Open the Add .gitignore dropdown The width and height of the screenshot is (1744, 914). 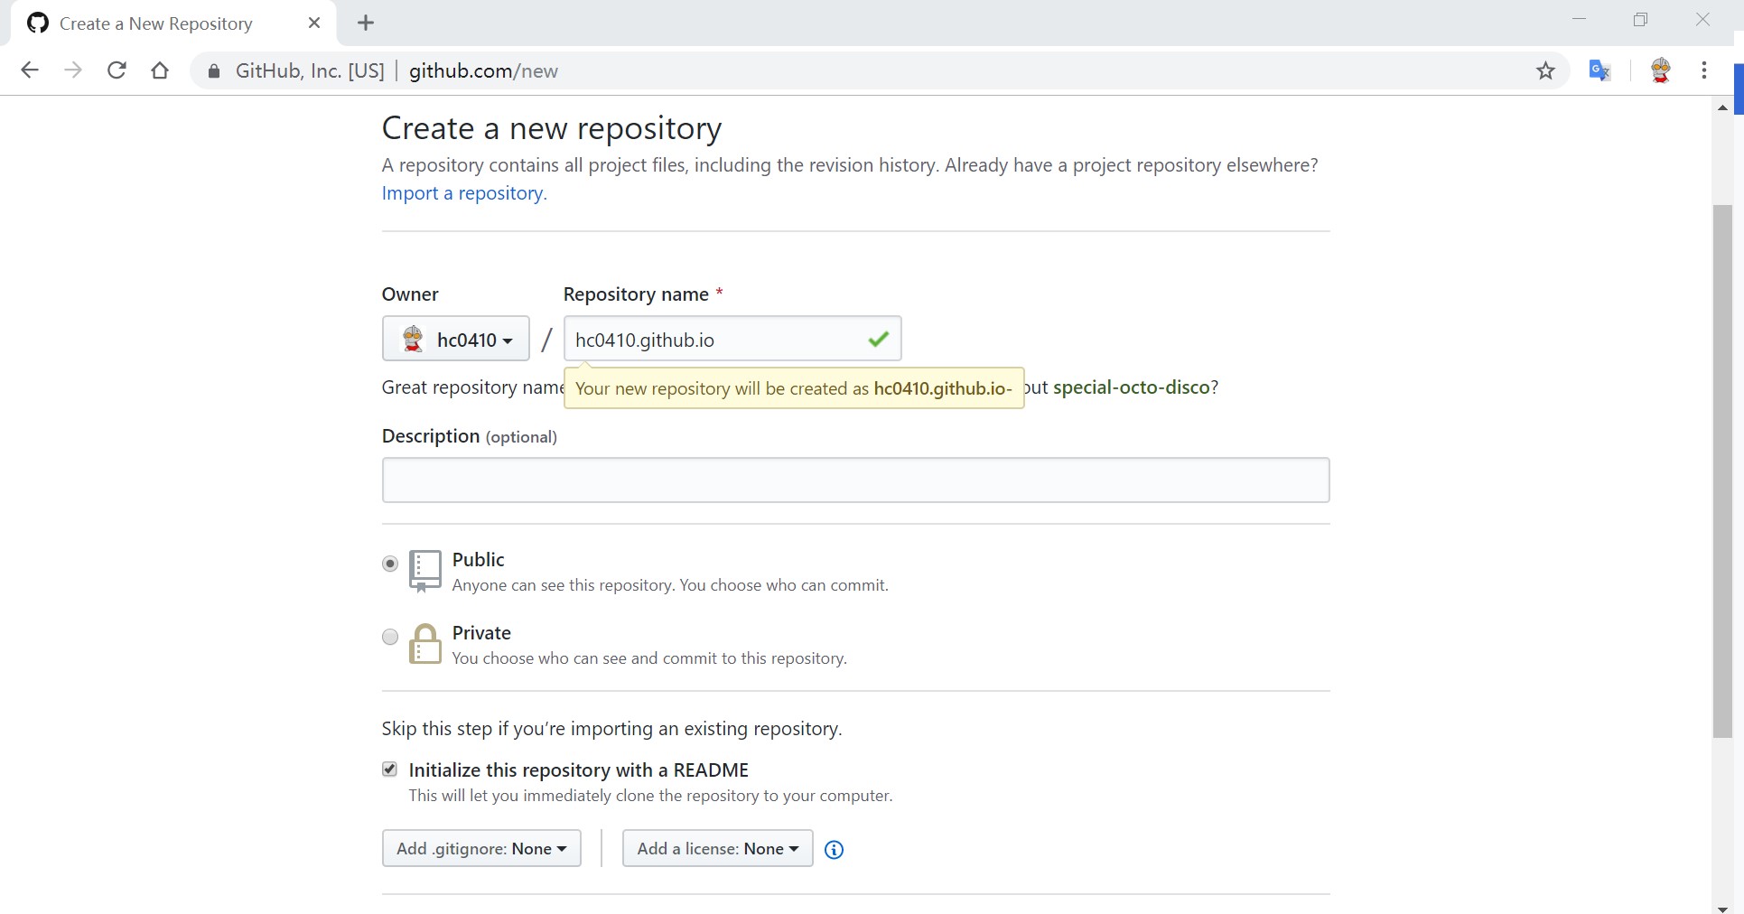(481, 849)
